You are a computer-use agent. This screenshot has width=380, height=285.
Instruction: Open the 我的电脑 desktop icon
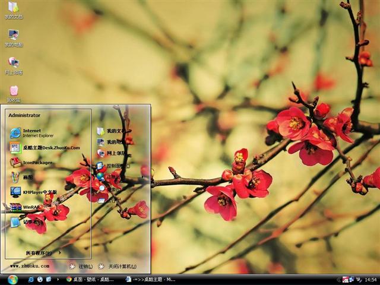14,38
